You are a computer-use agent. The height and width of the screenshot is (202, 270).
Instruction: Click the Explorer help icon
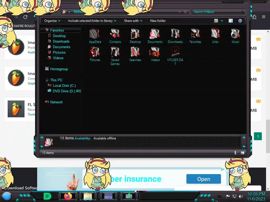point(240,21)
